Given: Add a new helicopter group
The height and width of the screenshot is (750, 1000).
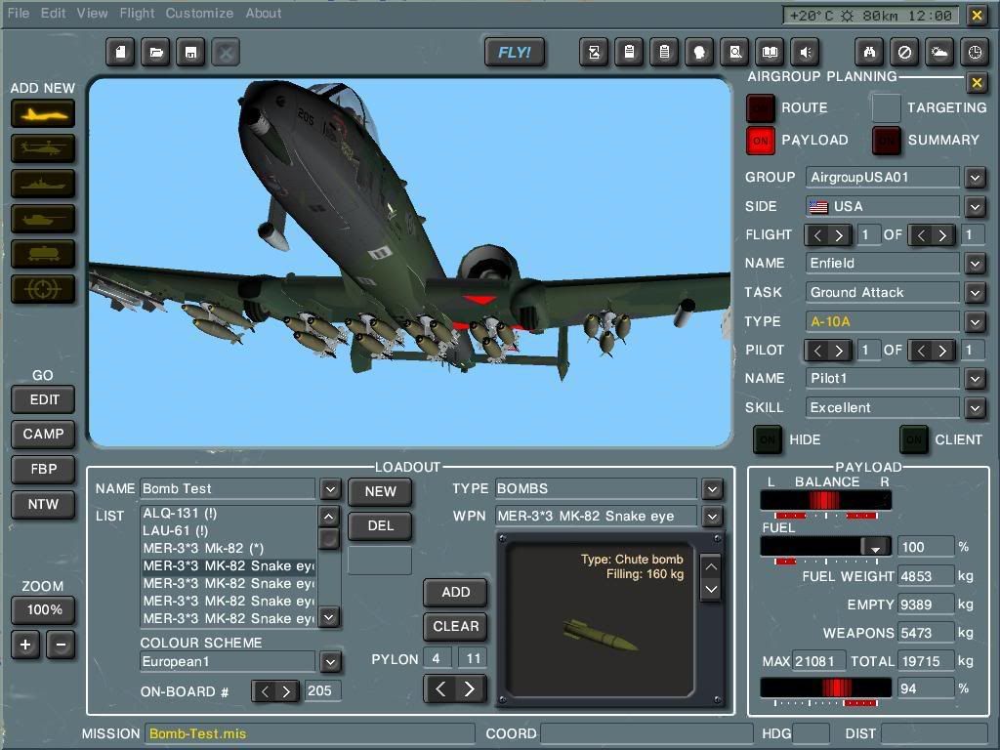Looking at the screenshot, I should pyautogui.click(x=43, y=148).
